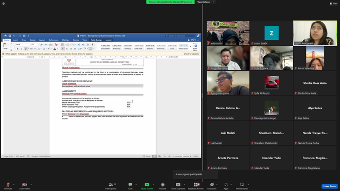
Task: Select auliya ashri's video tile
Action: [228, 33]
